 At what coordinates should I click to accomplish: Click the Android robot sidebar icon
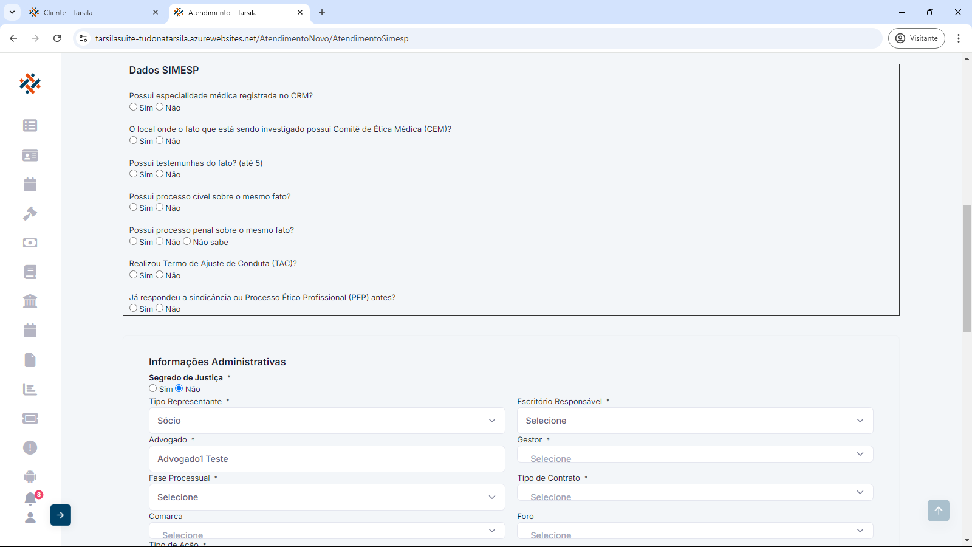click(x=30, y=476)
